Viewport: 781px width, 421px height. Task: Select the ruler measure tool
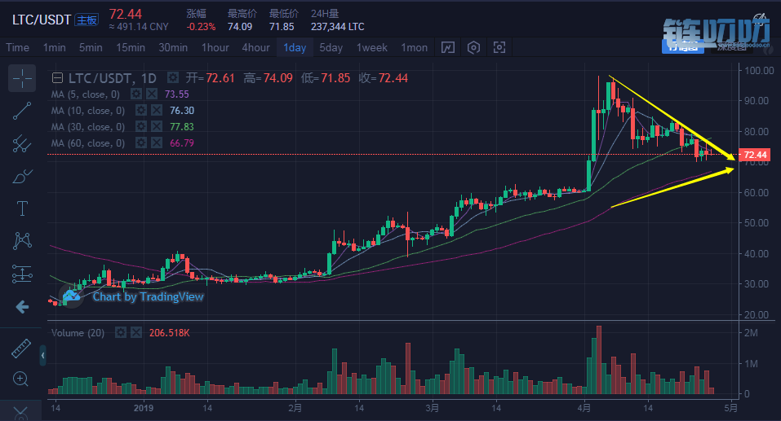(21, 349)
